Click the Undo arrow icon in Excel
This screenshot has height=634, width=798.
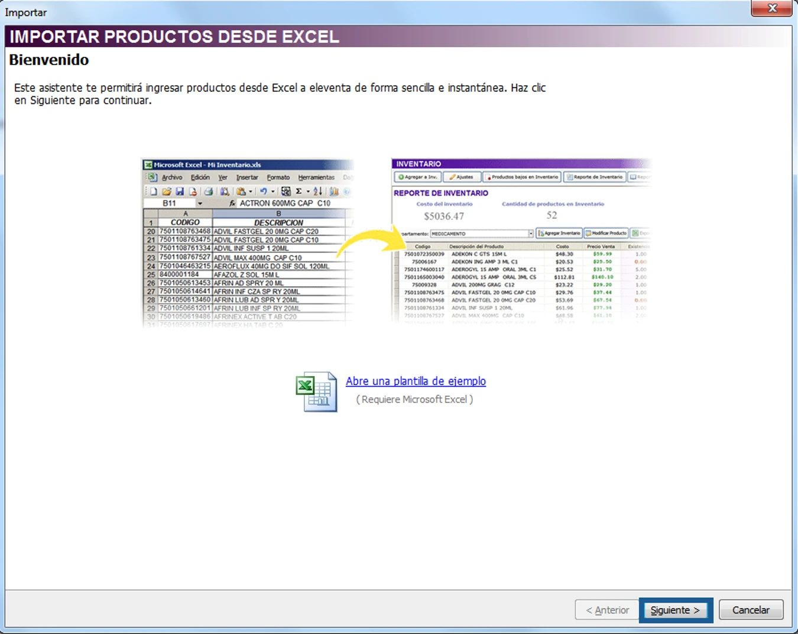pyautogui.click(x=264, y=191)
